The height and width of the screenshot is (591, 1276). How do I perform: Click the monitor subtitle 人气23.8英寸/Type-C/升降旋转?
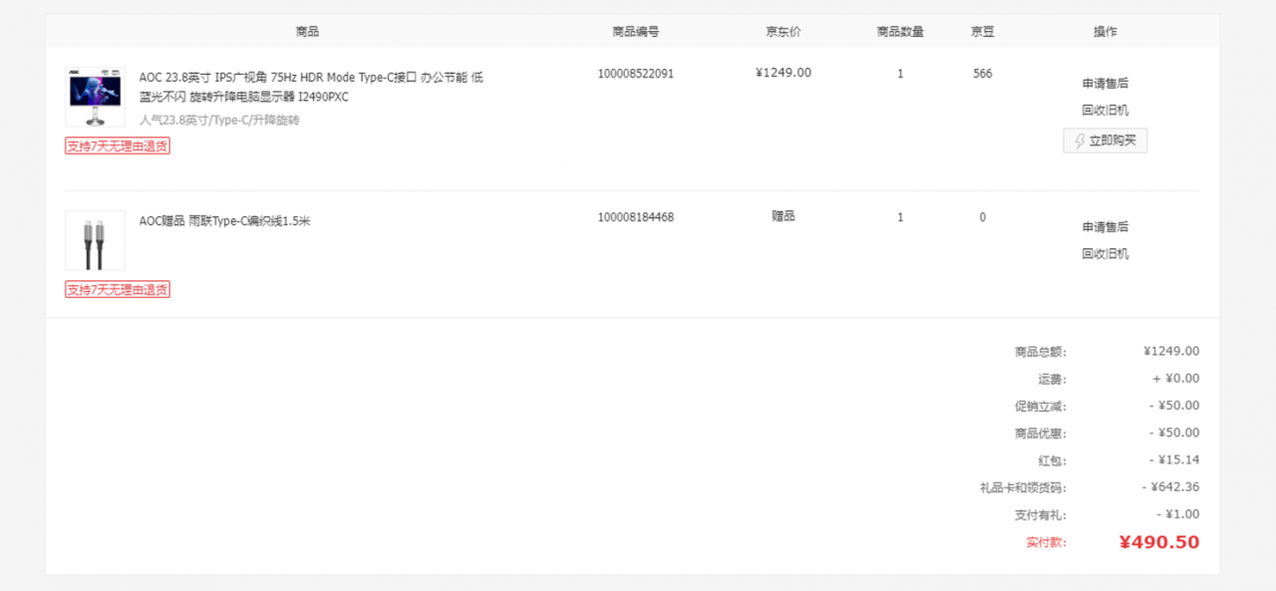click(x=219, y=121)
